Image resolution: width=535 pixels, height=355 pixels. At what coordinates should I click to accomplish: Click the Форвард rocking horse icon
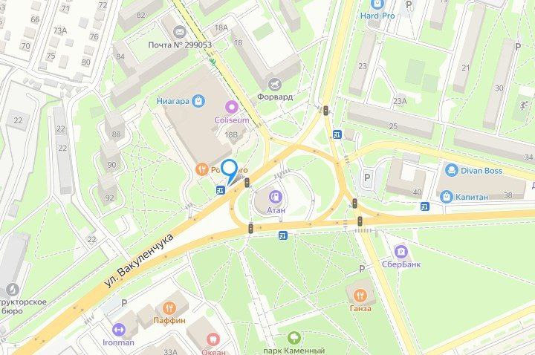275,84
